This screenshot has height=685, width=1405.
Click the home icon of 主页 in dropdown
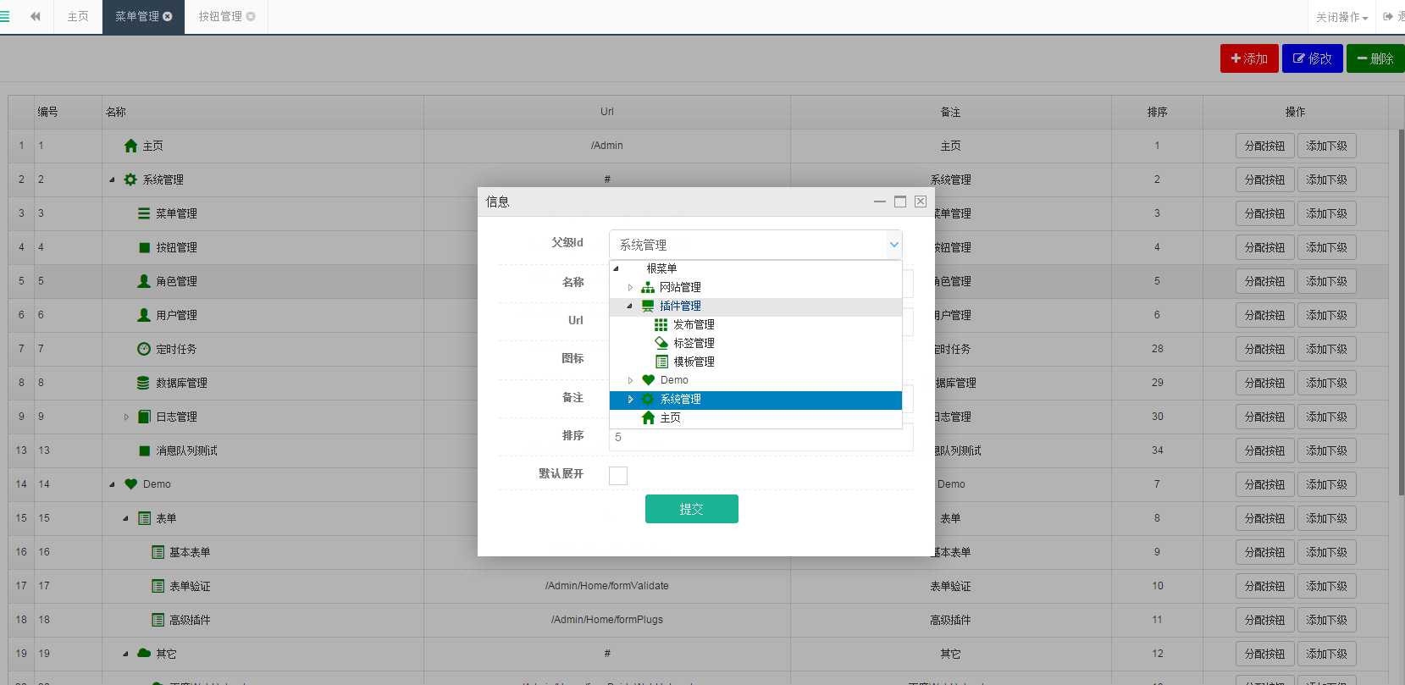648,417
